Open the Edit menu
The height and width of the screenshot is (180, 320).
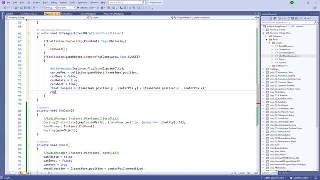[15, 3]
